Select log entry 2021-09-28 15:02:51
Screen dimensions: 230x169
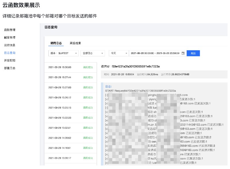70,128
